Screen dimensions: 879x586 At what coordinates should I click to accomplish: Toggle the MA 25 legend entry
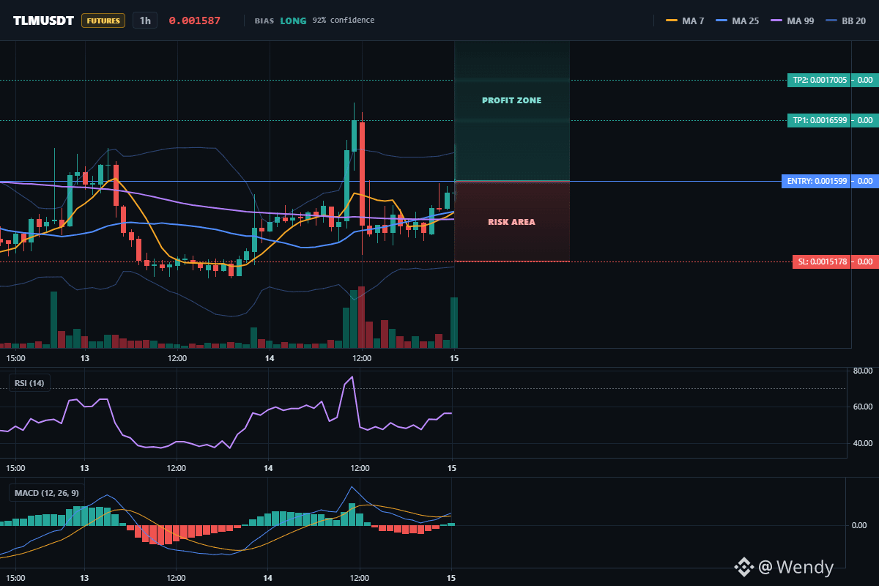[735, 21]
